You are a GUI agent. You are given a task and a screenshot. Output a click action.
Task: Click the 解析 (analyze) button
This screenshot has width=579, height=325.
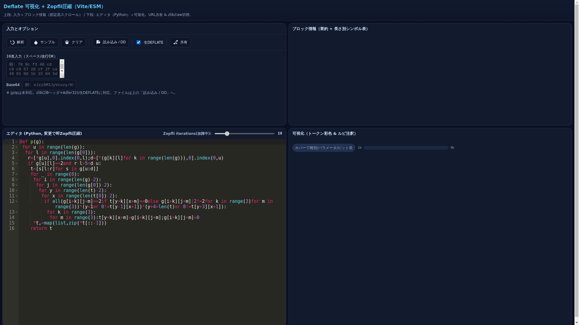[17, 42]
